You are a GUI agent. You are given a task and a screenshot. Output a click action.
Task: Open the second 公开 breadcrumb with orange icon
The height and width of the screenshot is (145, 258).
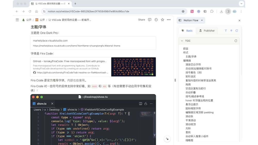[x=40, y=20]
